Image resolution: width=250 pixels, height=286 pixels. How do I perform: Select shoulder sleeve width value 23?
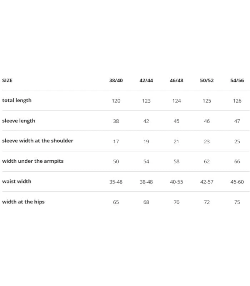207,142
